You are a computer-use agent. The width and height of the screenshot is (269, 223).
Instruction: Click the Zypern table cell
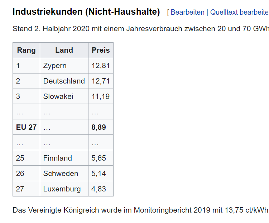[x=55, y=66]
